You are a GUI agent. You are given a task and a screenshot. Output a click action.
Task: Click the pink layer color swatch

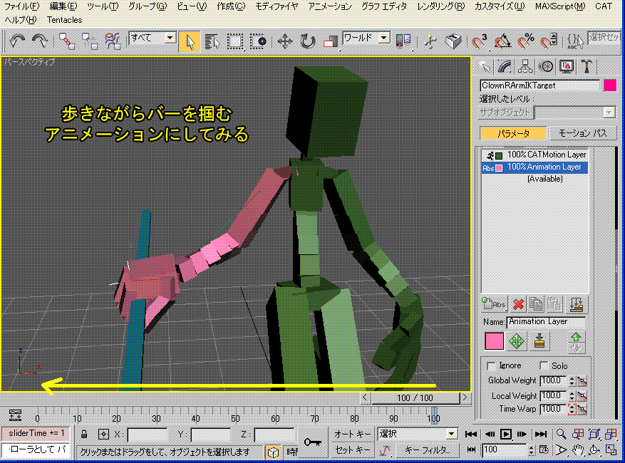click(495, 341)
